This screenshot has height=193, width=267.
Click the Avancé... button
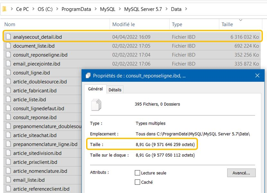tap(241, 173)
